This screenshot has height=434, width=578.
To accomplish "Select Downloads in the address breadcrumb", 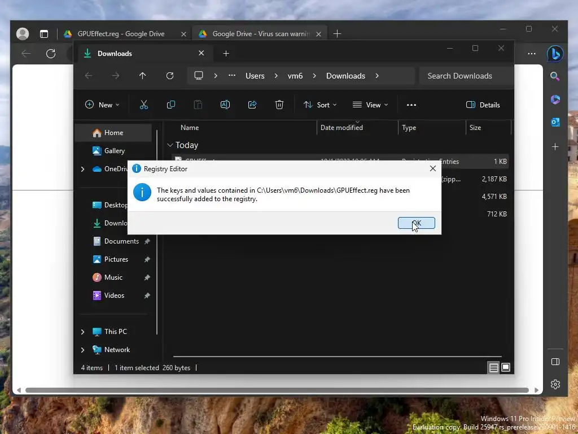I will click(345, 76).
